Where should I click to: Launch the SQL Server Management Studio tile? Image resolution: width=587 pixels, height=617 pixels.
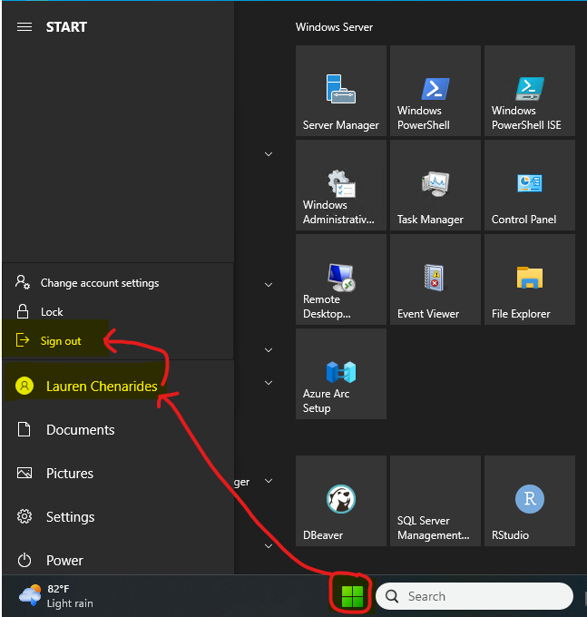pyautogui.click(x=435, y=501)
